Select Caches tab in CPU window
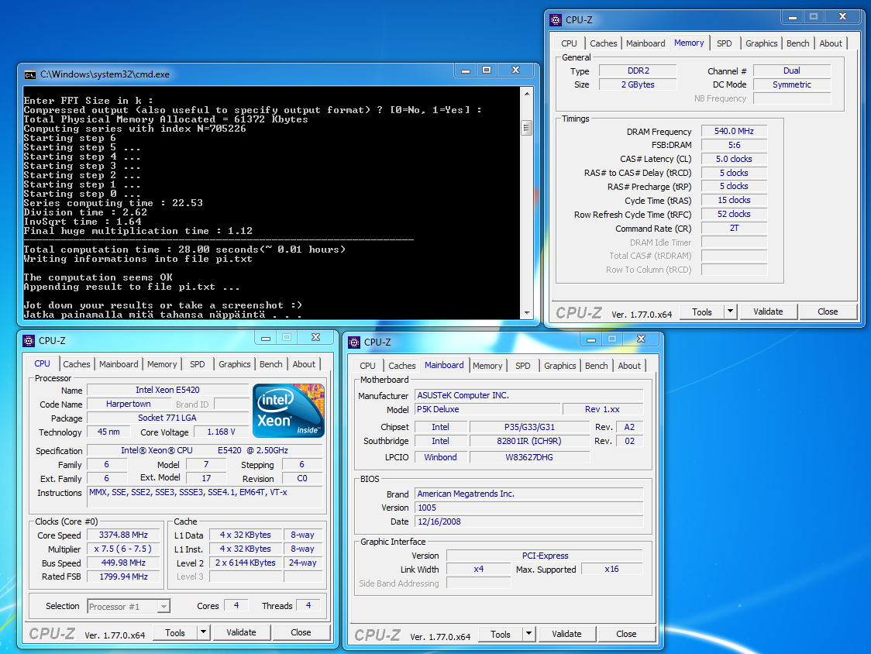 [77, 364]
